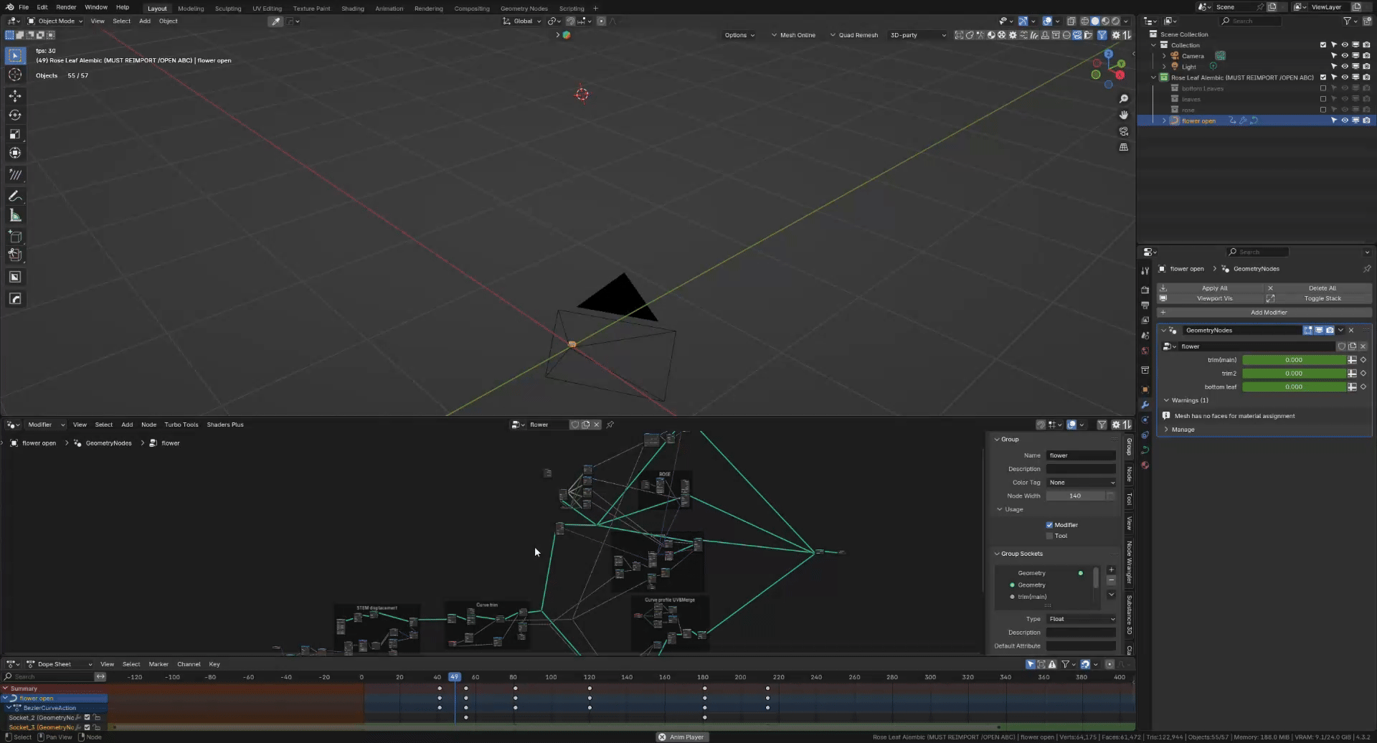The height and width of the screenshot is (743, 1377).
Task: Click the viewport zoom magnifier icon
Action: [x=1124, y=99]
